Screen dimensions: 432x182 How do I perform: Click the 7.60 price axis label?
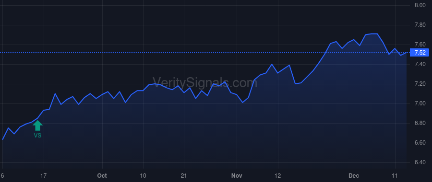pyautogui.click(x=420, y=45)
